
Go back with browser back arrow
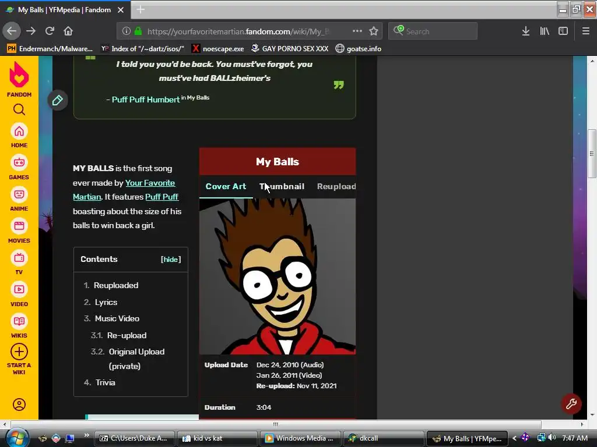coord(12,31)
